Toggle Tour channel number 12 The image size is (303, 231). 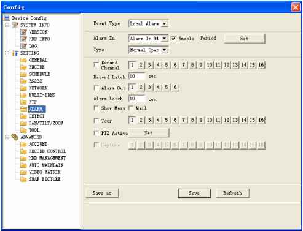tap(227, 120)
